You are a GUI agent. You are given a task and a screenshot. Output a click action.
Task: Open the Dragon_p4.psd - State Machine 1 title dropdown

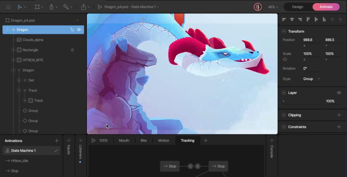[132, 7]
